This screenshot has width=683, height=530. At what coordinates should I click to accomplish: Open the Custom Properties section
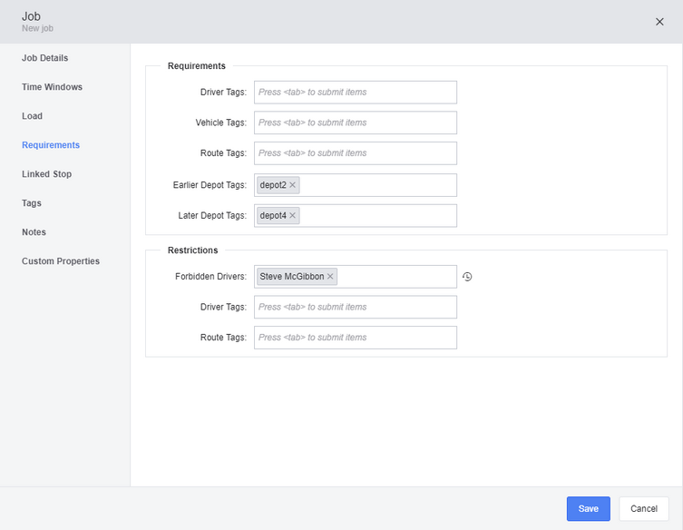pyautogui.click(x=61, y=261)
